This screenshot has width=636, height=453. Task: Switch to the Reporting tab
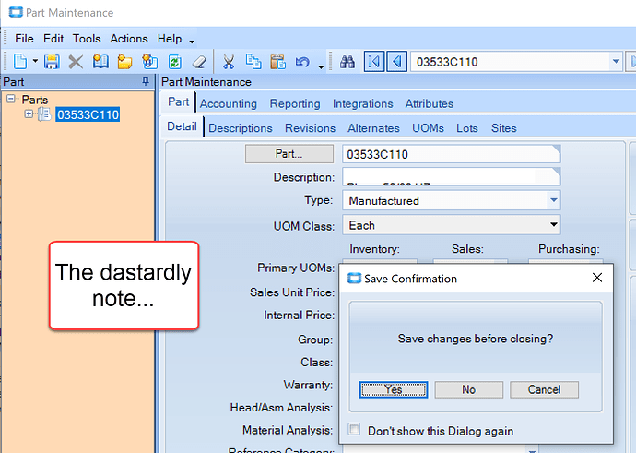tap(295, 103)
